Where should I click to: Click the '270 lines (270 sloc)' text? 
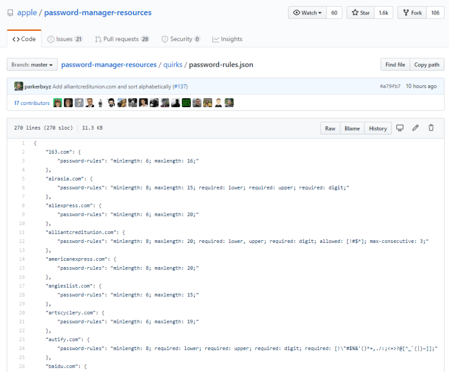click(44, 128)
